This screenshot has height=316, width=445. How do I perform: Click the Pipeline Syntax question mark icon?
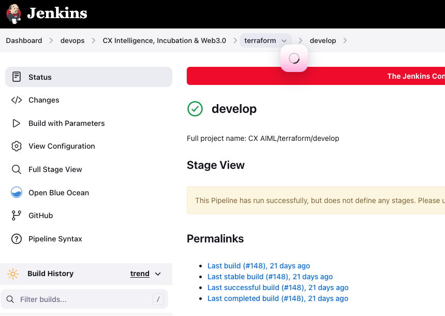17,239
